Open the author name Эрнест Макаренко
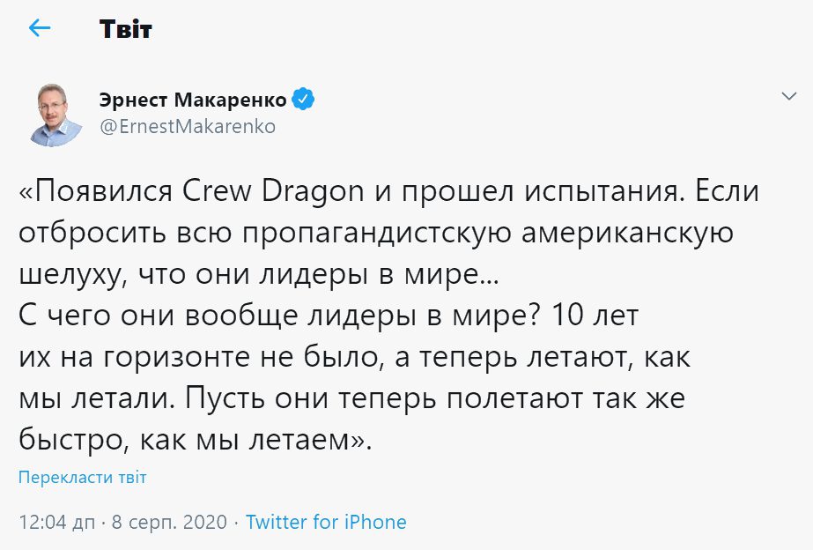Viewport: 813px width, 550px height. click(193, 99)
